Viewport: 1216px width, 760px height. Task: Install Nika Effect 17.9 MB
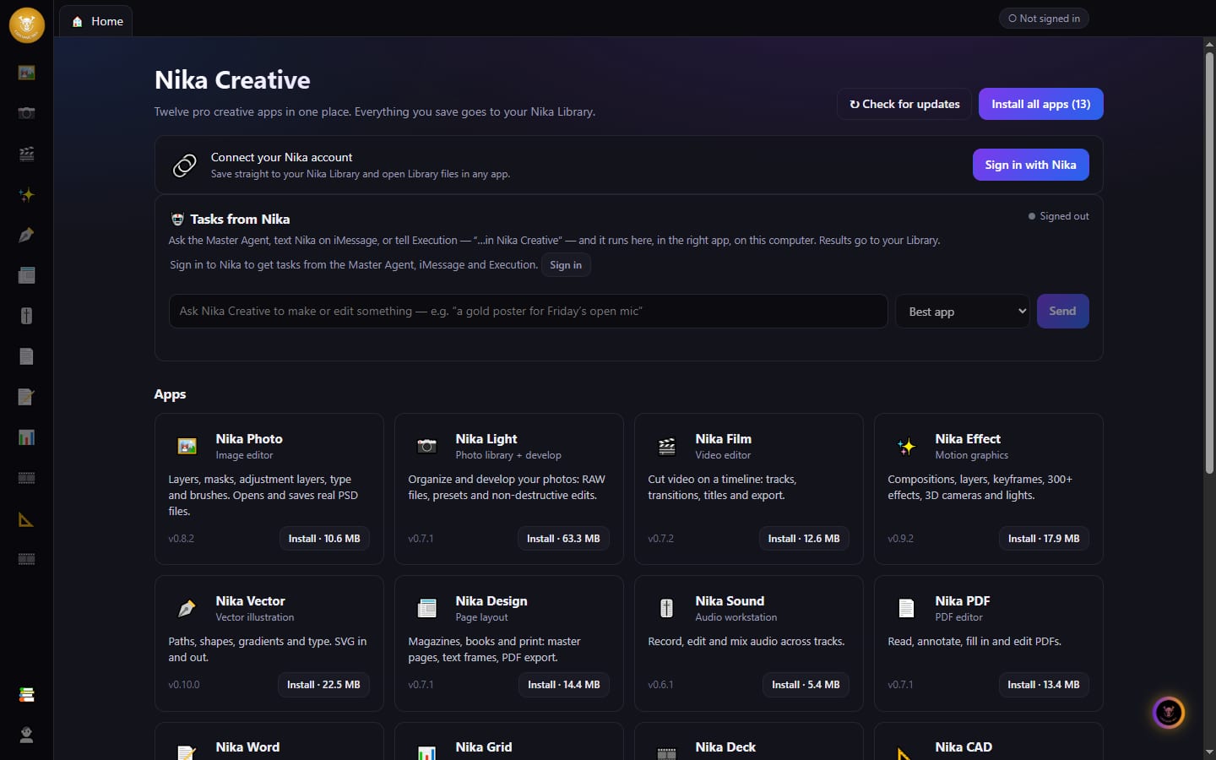pos(1044,539)
